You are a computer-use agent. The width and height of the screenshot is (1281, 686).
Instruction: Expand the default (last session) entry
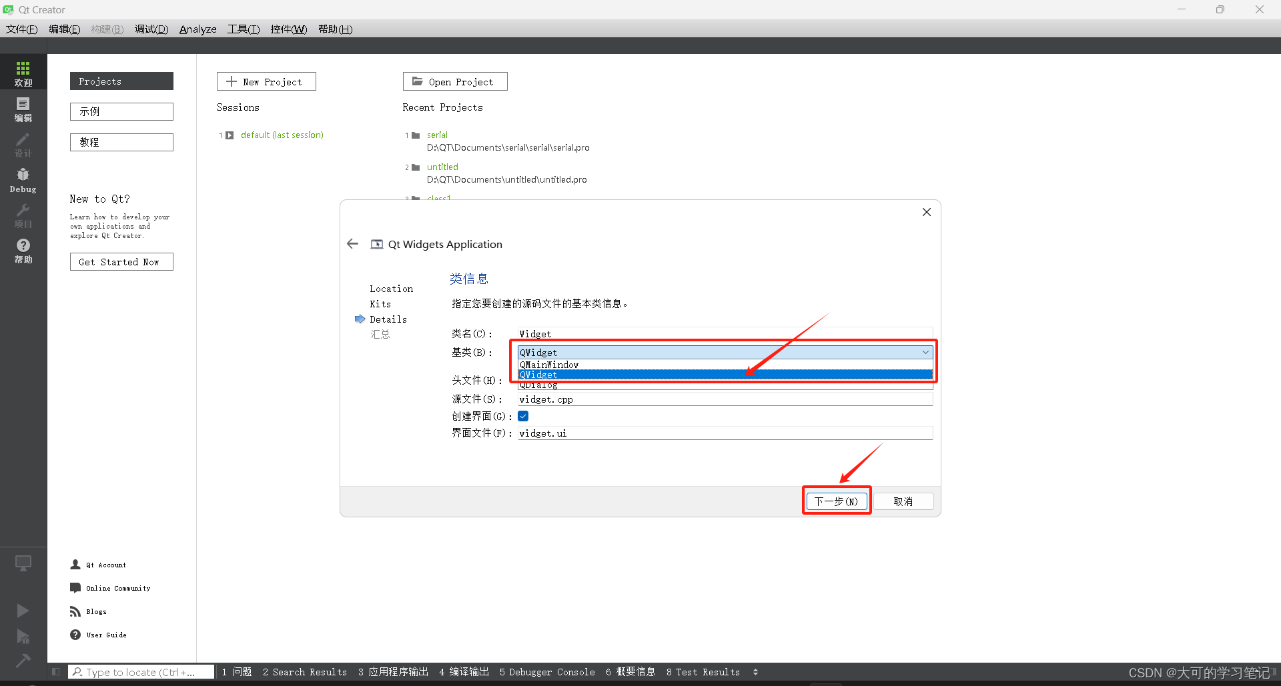click(x=230, y=135)
